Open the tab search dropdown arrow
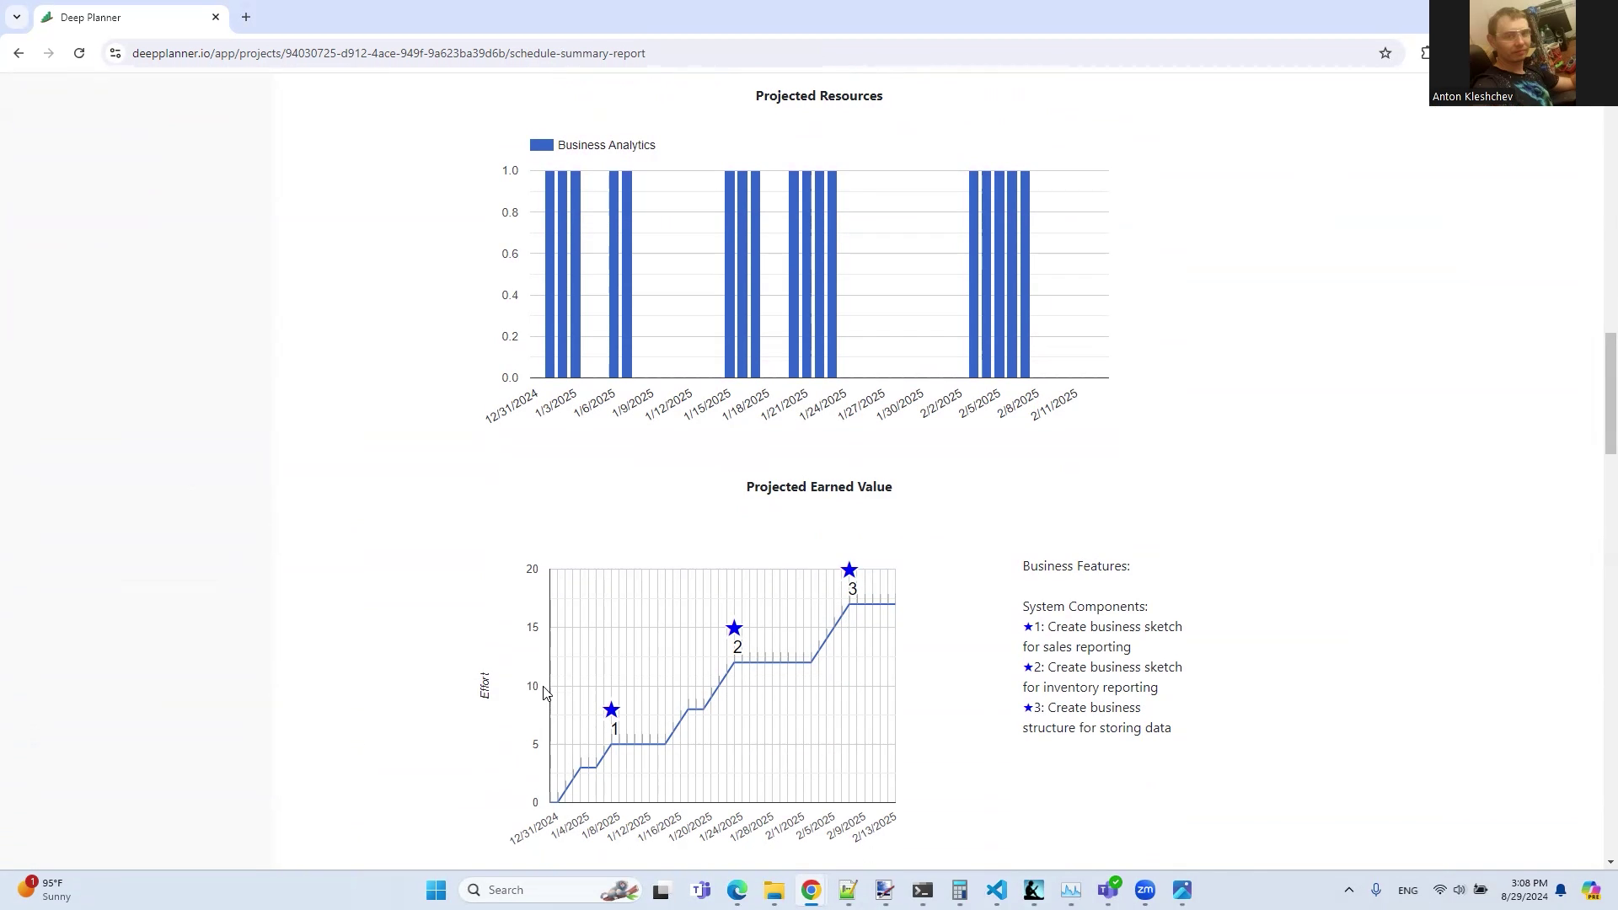This screenshot has height=910, width=1618. pos(16,17)
